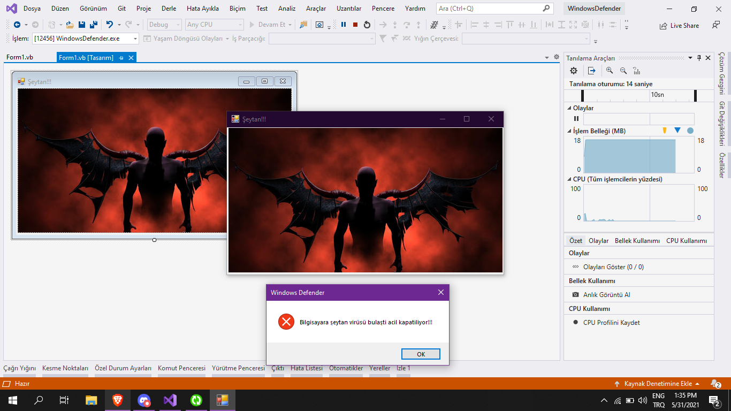Restart debugging with the circular arrow
Screen dimensions: 731x411
(x=367, y=25)
